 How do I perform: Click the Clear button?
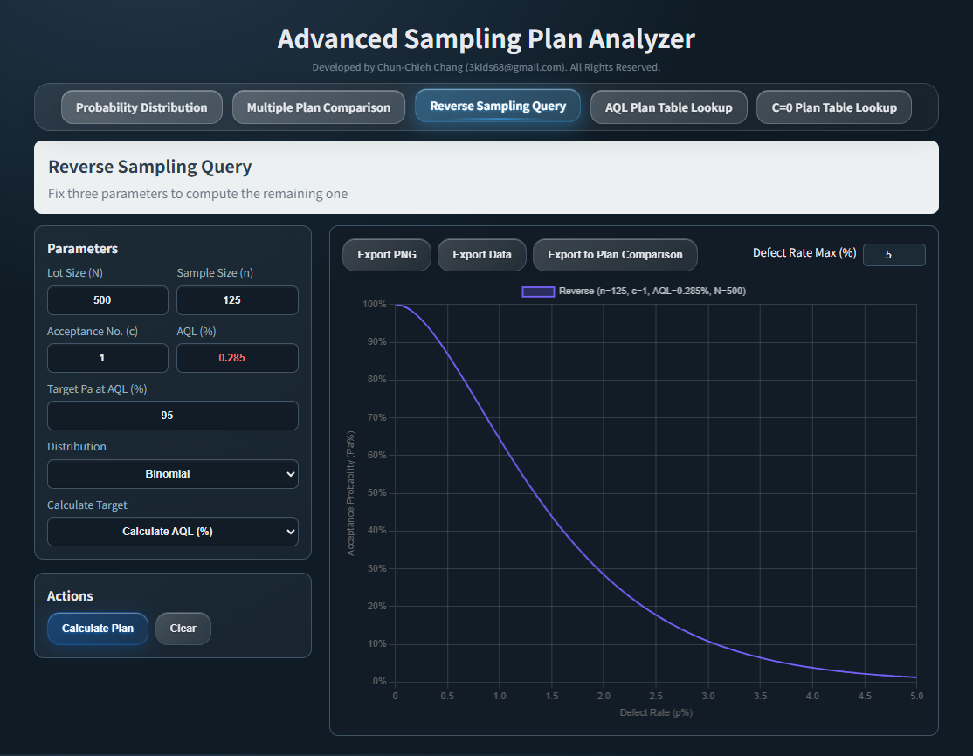tap(183, 628)
